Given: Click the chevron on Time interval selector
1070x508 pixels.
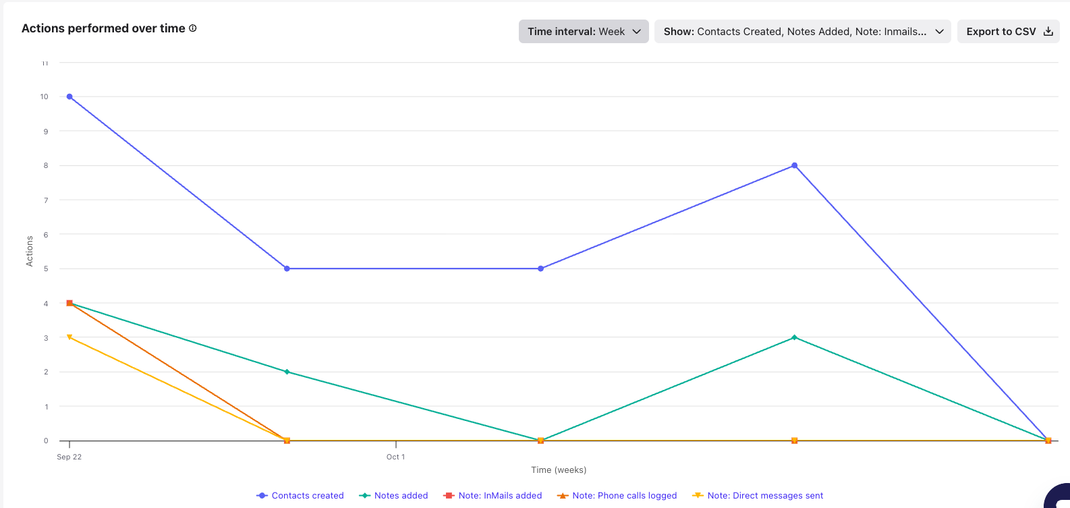Looking at the screenshot, I should pos(636,32).
